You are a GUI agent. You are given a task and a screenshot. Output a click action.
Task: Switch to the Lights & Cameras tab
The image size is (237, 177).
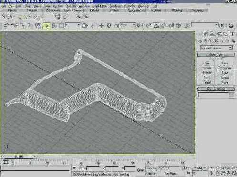73,10
